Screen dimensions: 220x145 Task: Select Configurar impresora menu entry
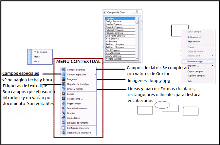tap(79, 128)
